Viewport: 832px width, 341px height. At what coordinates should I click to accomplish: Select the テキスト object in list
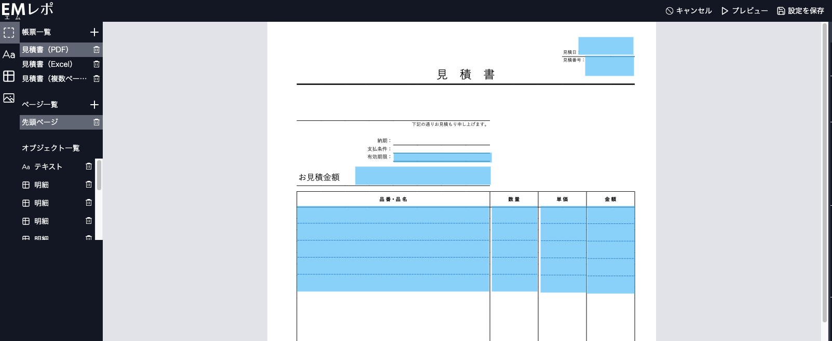pos(48,167)
